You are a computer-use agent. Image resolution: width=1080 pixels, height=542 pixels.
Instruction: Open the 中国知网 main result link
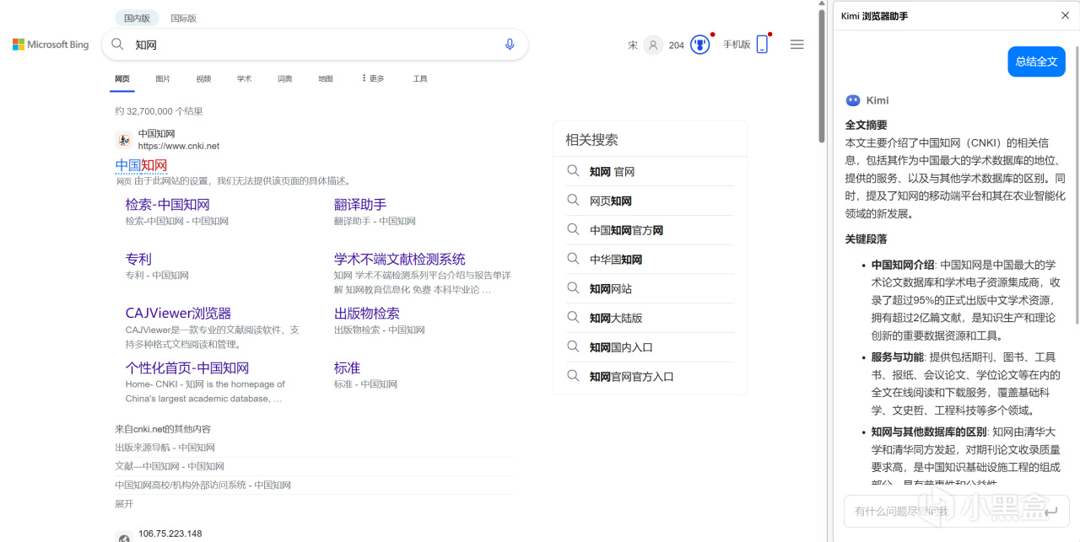141,164
